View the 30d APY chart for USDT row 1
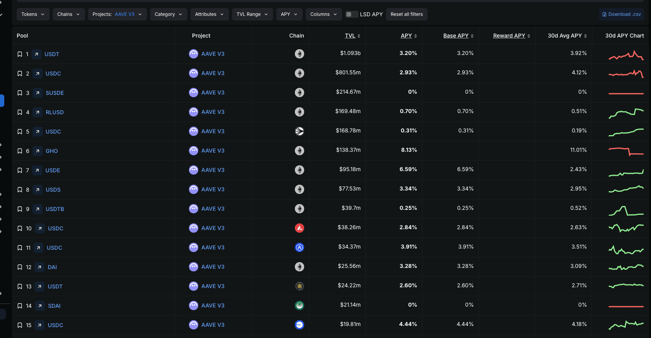This screenshot has width=651, height=338. pos(626,55)
